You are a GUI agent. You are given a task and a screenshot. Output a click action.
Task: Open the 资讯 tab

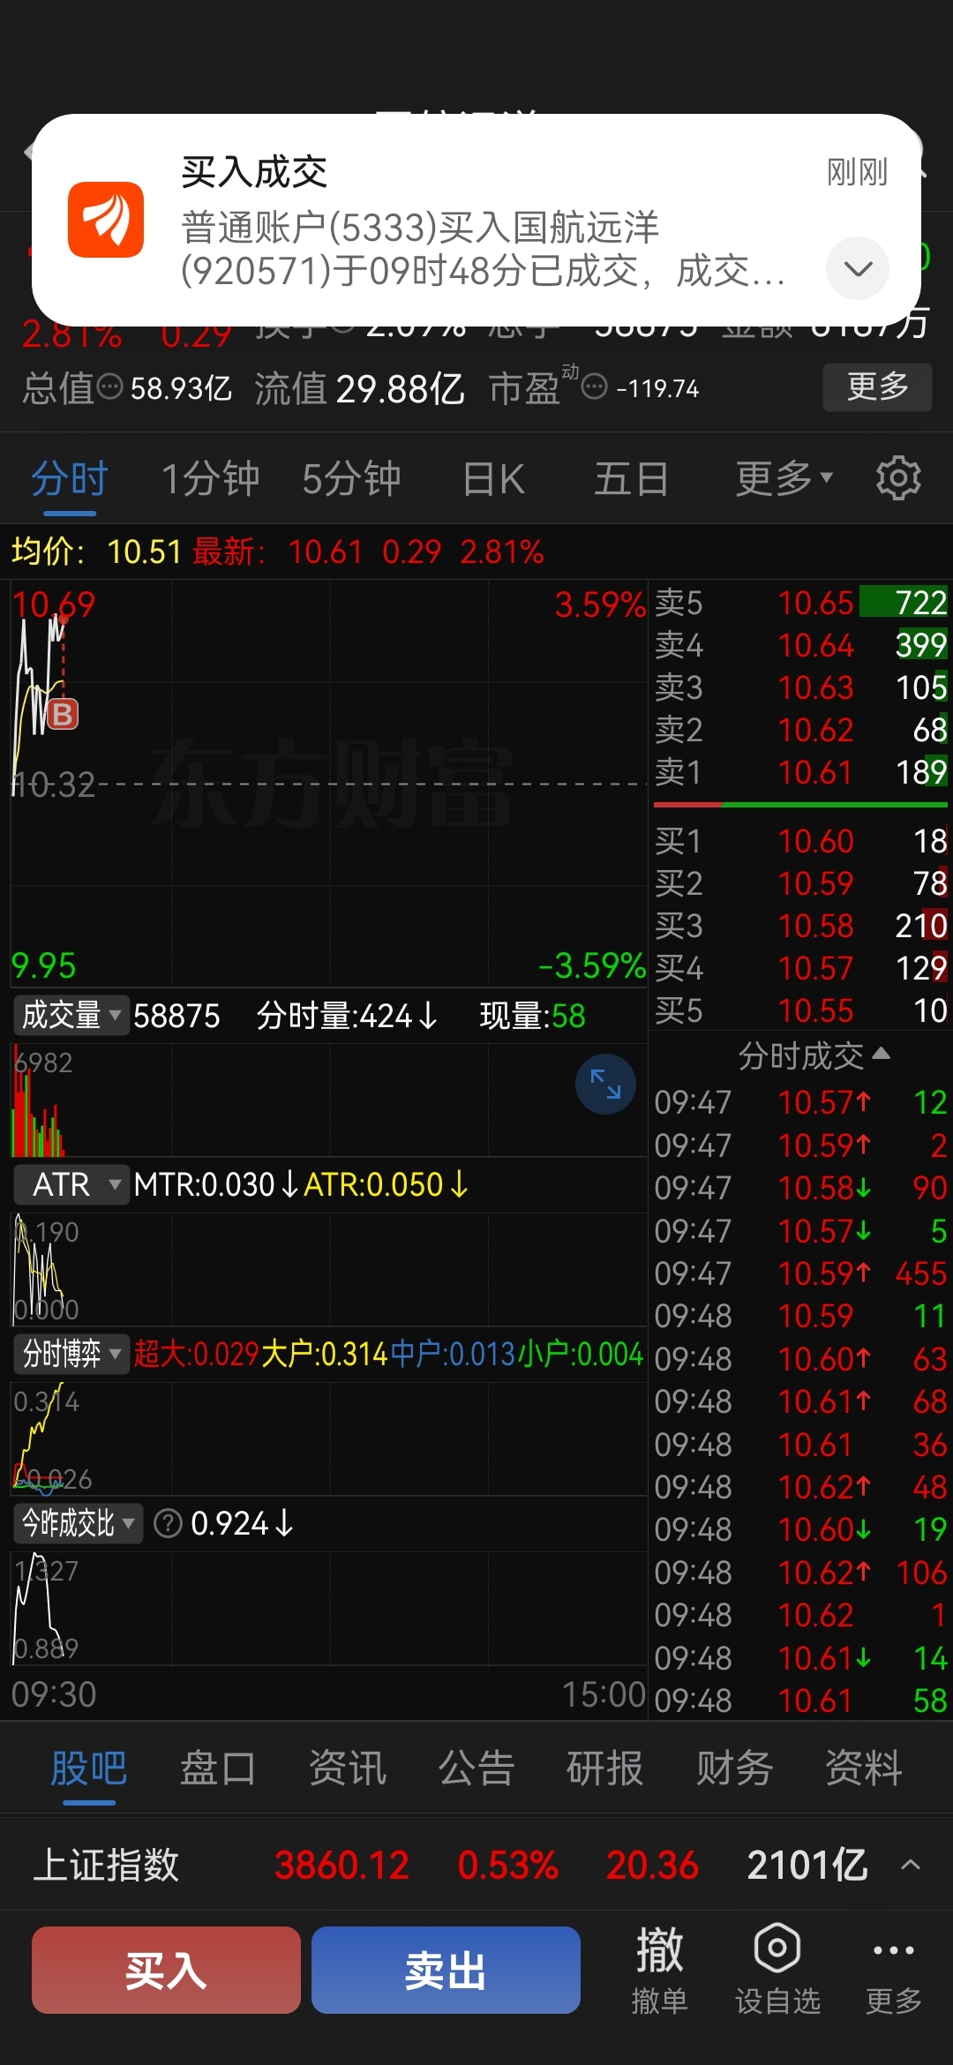(x=347, y=1768)
